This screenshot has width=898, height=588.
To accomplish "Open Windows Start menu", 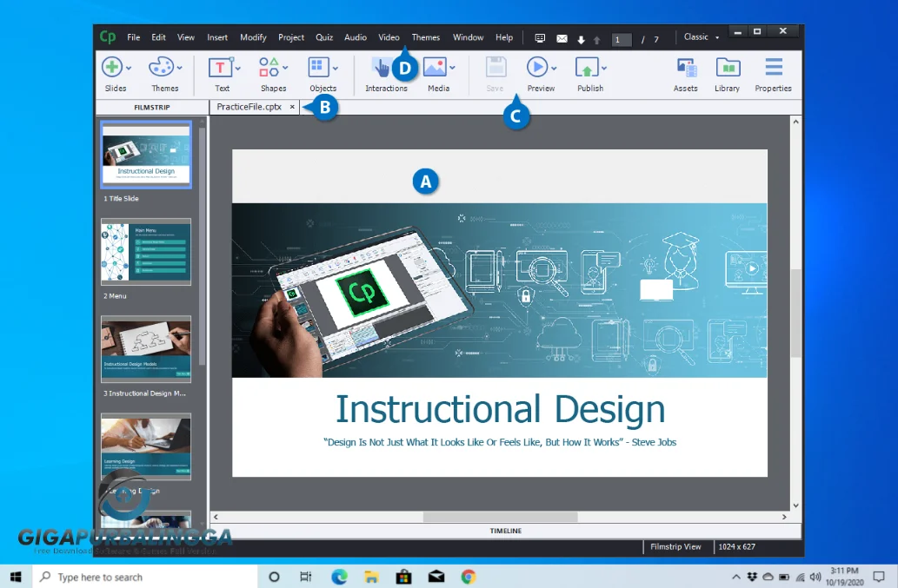I will (x=16, y=577).
